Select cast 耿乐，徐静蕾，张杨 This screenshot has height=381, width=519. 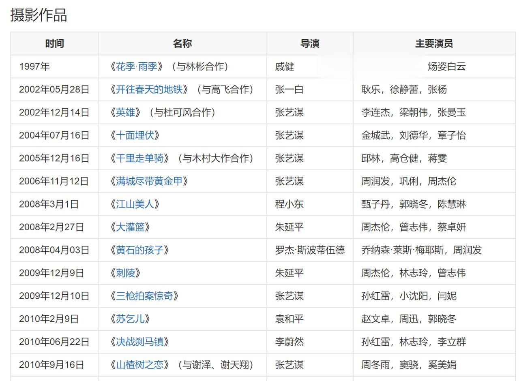pyautogui.click(x=404, y=90)
